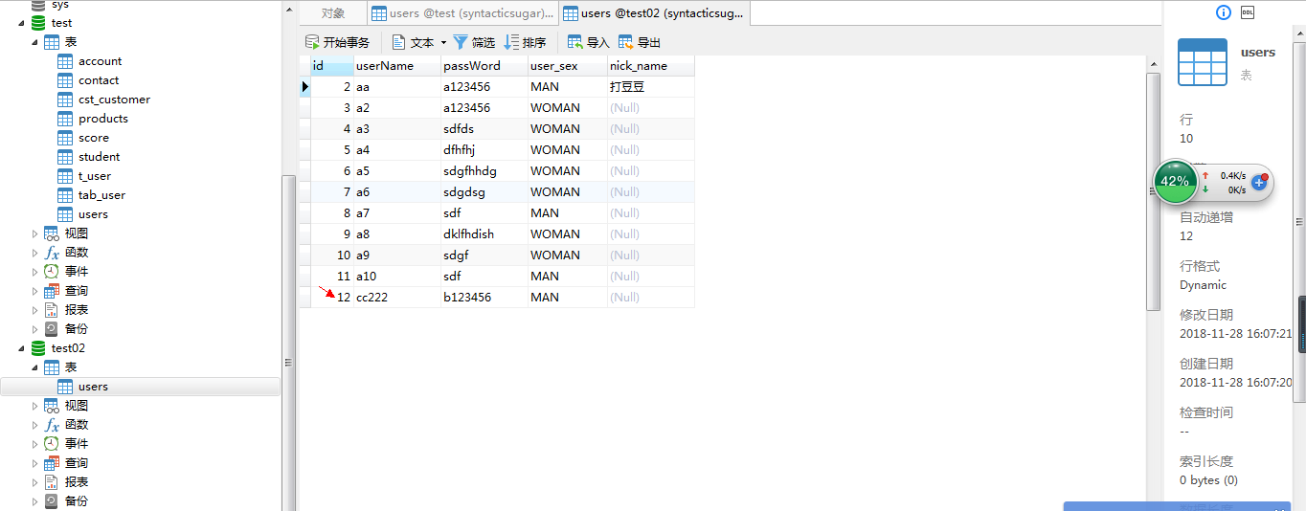Image resolution: width=1306 pixels, height=511 pixels.
Task: Select the sdgfhhdg passWord cell
Action: (484, 171)
